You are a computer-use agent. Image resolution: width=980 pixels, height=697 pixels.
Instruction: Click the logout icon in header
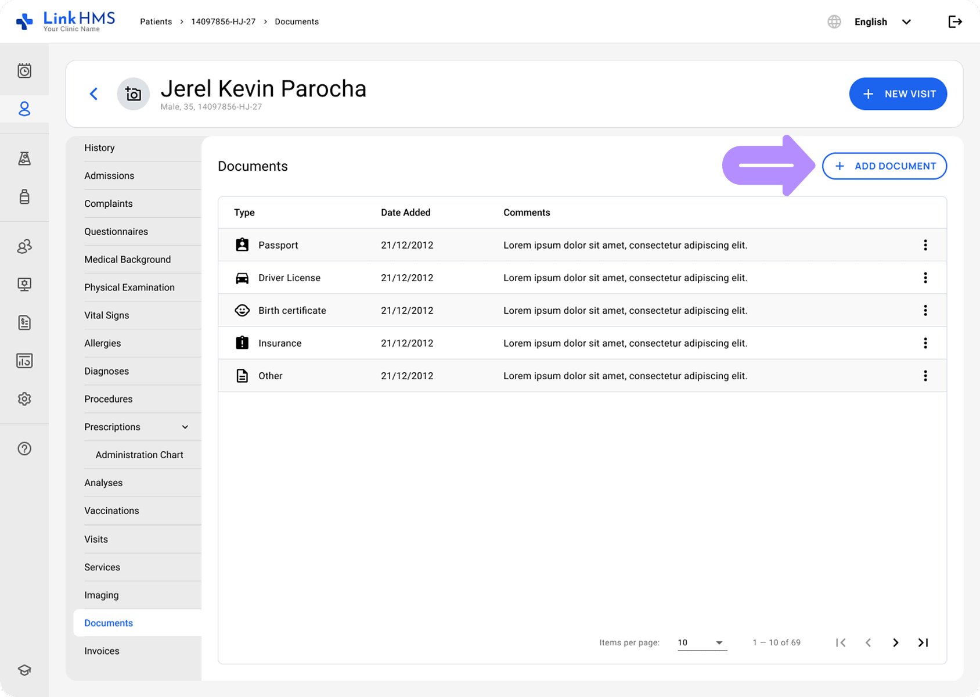pos(954,22)
